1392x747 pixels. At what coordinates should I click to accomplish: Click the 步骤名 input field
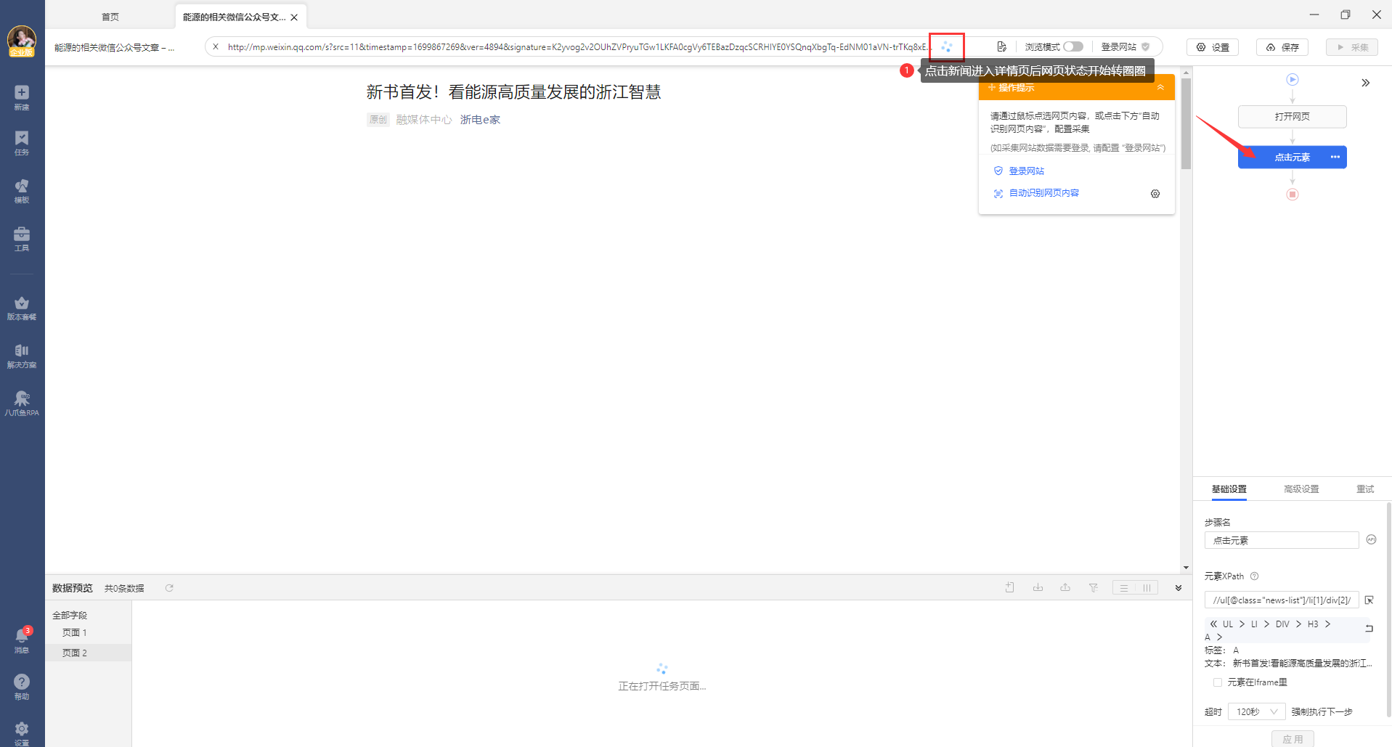(x=1281, y=541)
